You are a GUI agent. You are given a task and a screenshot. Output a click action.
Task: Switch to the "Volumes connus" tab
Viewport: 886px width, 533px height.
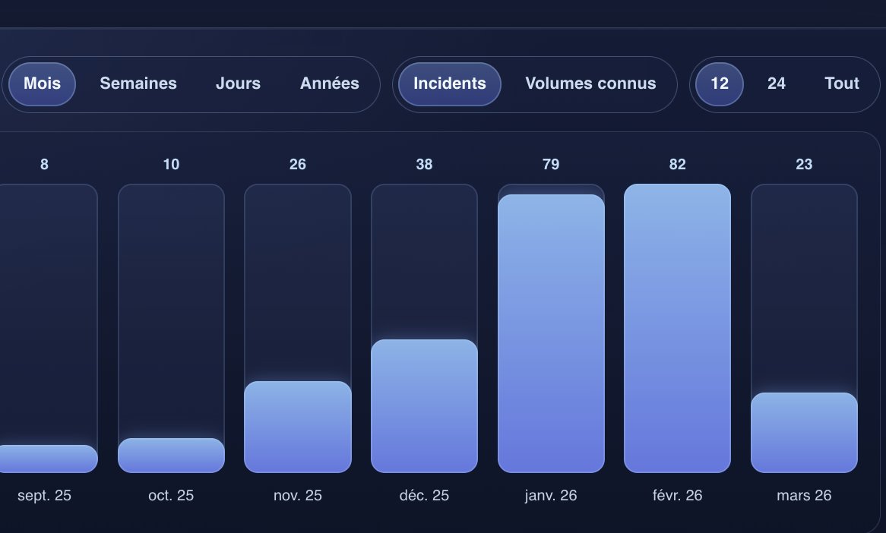click(x=590, y=84)
